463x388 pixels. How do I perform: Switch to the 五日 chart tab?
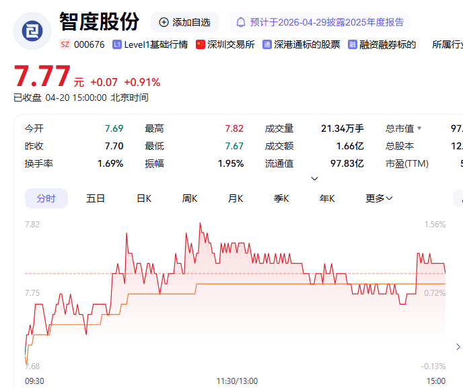(x=96, y=198)
